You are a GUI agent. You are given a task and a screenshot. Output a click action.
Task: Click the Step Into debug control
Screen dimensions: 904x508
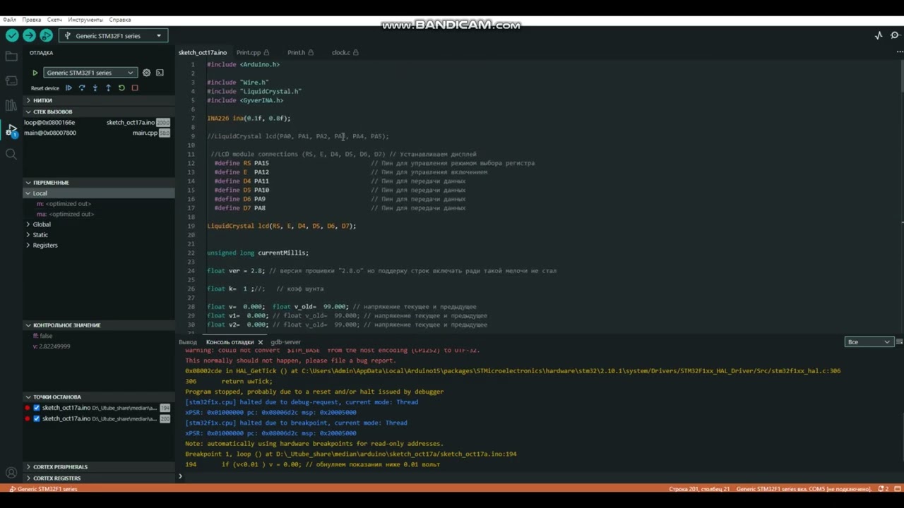95,88
